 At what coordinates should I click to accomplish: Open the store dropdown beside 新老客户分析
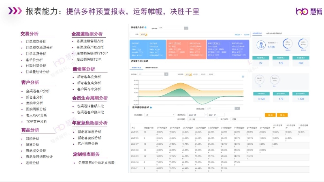(x=173, y=28)
